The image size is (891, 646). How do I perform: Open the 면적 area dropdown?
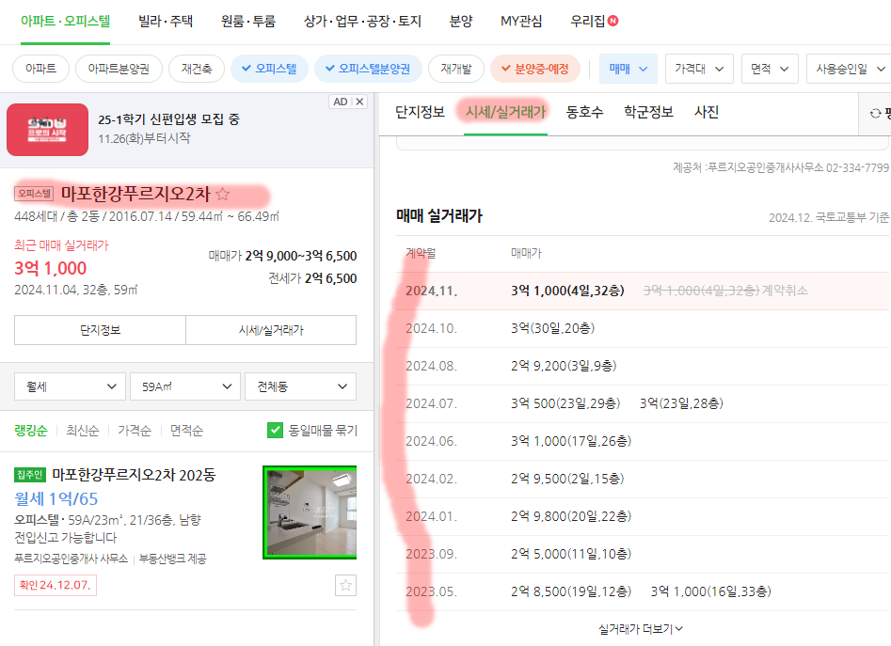pyautogui.click(x=770, y=69)
